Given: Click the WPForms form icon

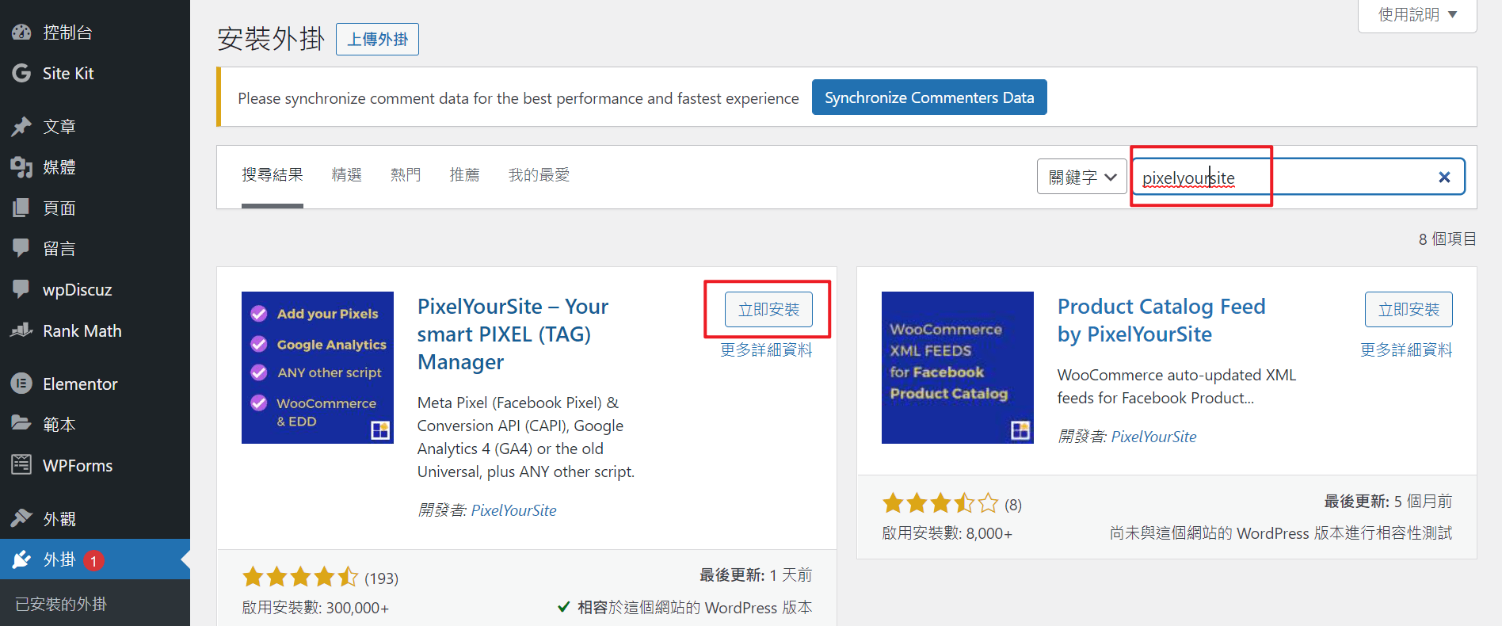Looking at the screenshot, I should 21,466.
